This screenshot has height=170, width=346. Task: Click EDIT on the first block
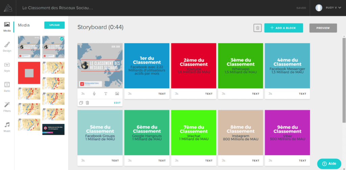(x=117, y=103)
